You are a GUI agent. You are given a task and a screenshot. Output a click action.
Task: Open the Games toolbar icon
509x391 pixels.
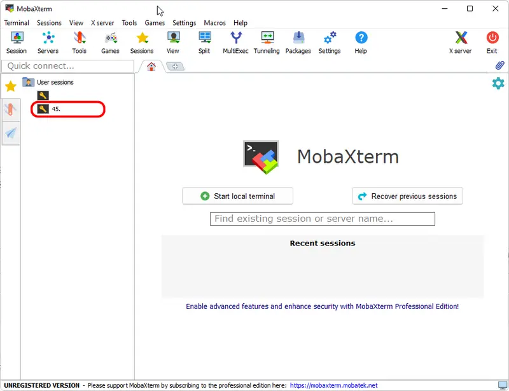point(110,43)
